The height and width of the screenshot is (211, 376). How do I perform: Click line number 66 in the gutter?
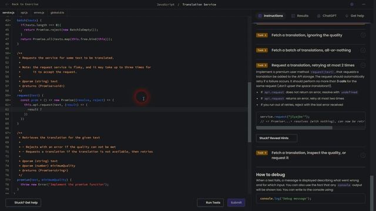(7, 128)
